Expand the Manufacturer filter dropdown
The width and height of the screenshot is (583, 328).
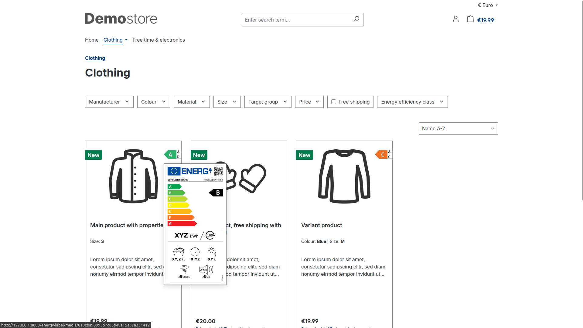[109, 102]
